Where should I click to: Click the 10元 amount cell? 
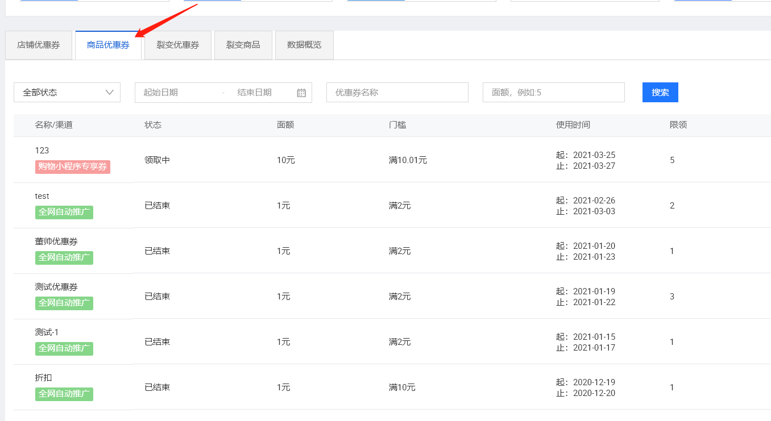coord(286,160)
